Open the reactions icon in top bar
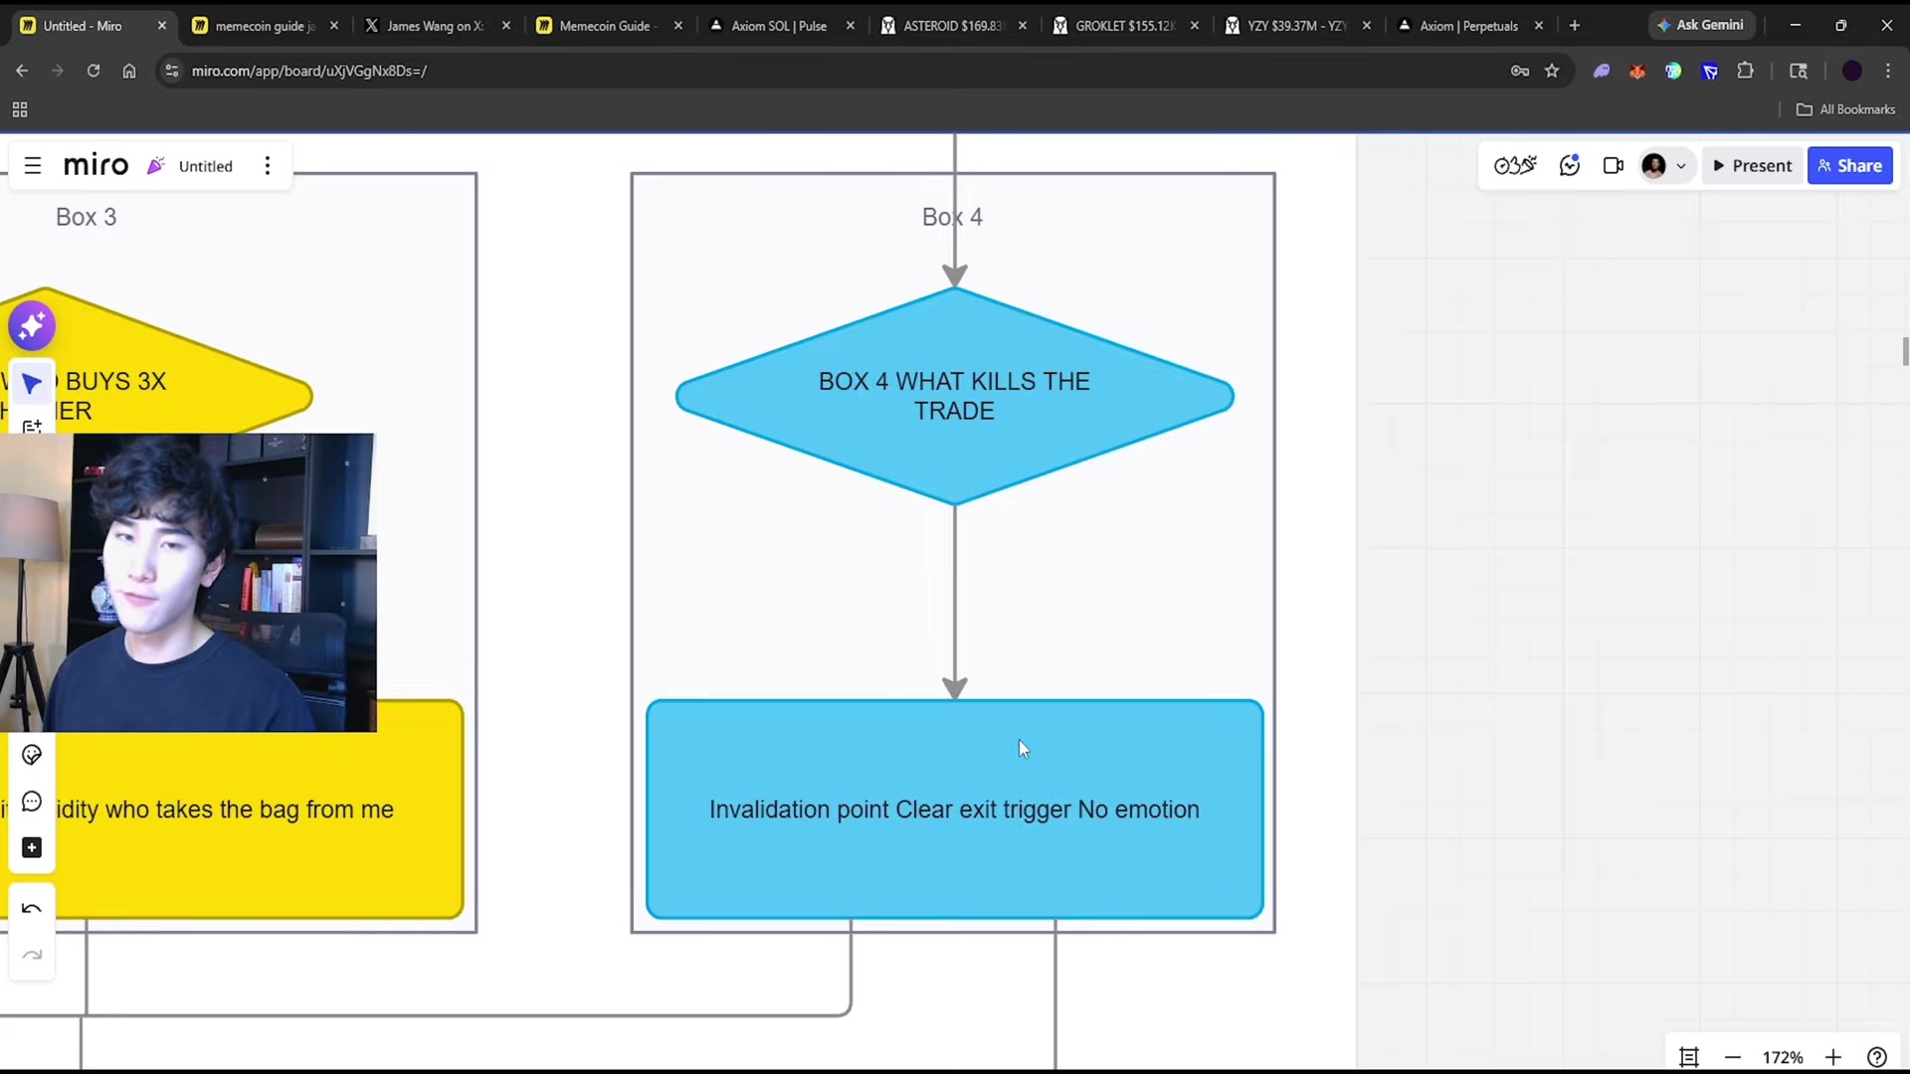Viewport: 1910px width, 1074px height. [x=1570, y=166]
